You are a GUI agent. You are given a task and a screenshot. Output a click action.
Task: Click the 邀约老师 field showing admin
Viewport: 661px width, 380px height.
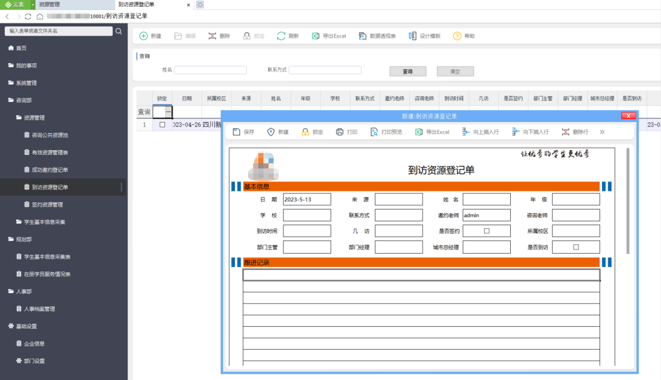click(486, 215)
